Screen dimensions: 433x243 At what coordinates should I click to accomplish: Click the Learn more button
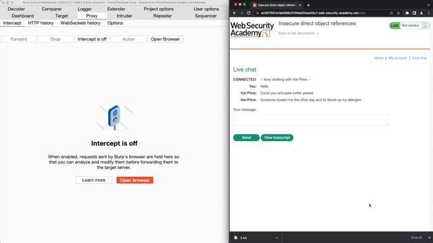click(x=93, y=180)
